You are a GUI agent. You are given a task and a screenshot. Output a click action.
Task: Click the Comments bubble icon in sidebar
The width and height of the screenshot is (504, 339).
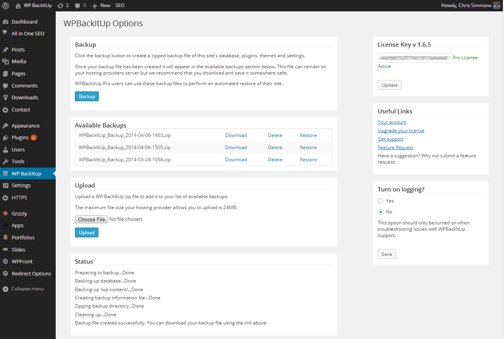click(5, 86)
